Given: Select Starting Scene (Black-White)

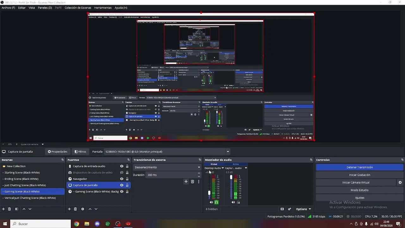Looking at the screenshot, I should click(33, 173).
